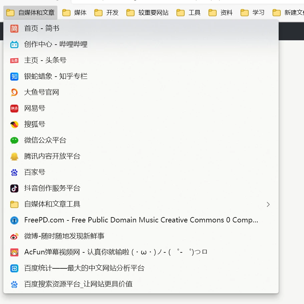Open the 较重要网站 bookmarks folder

(147, 13)
